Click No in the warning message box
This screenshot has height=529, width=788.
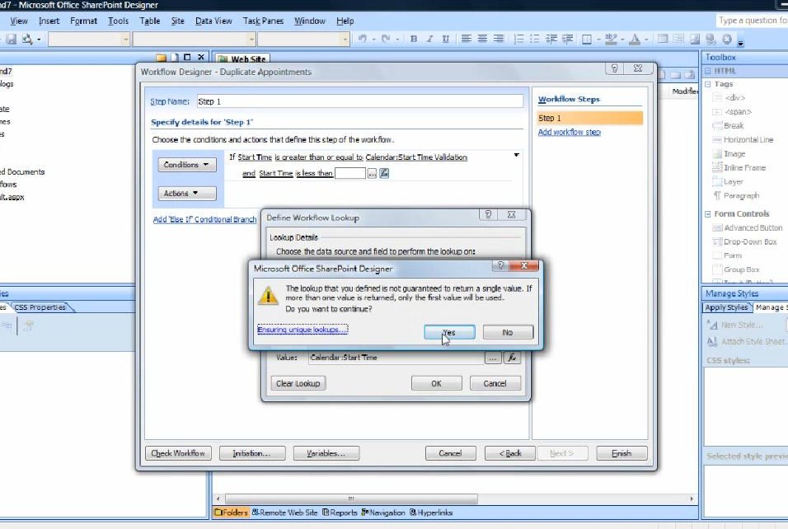(508, 332)
